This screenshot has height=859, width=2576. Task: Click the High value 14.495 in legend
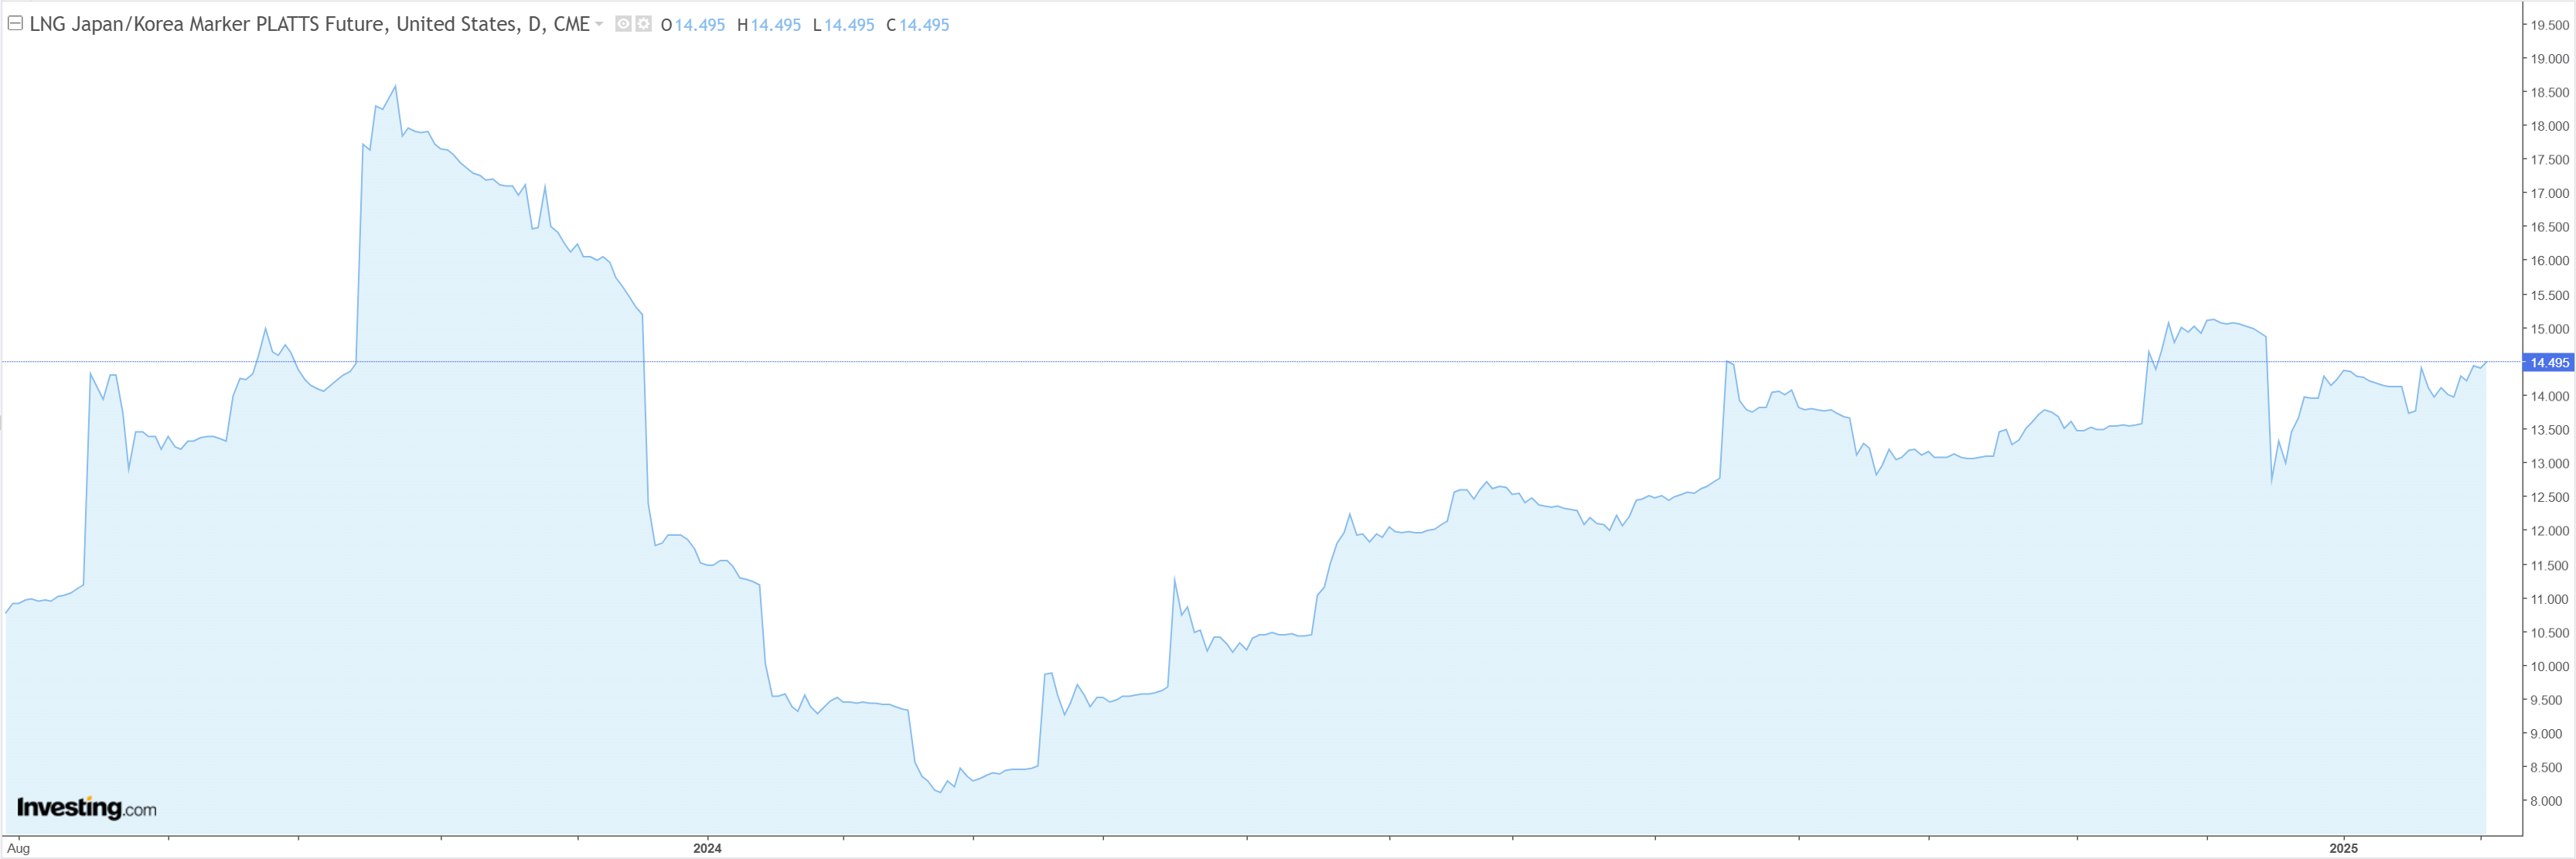775,25
